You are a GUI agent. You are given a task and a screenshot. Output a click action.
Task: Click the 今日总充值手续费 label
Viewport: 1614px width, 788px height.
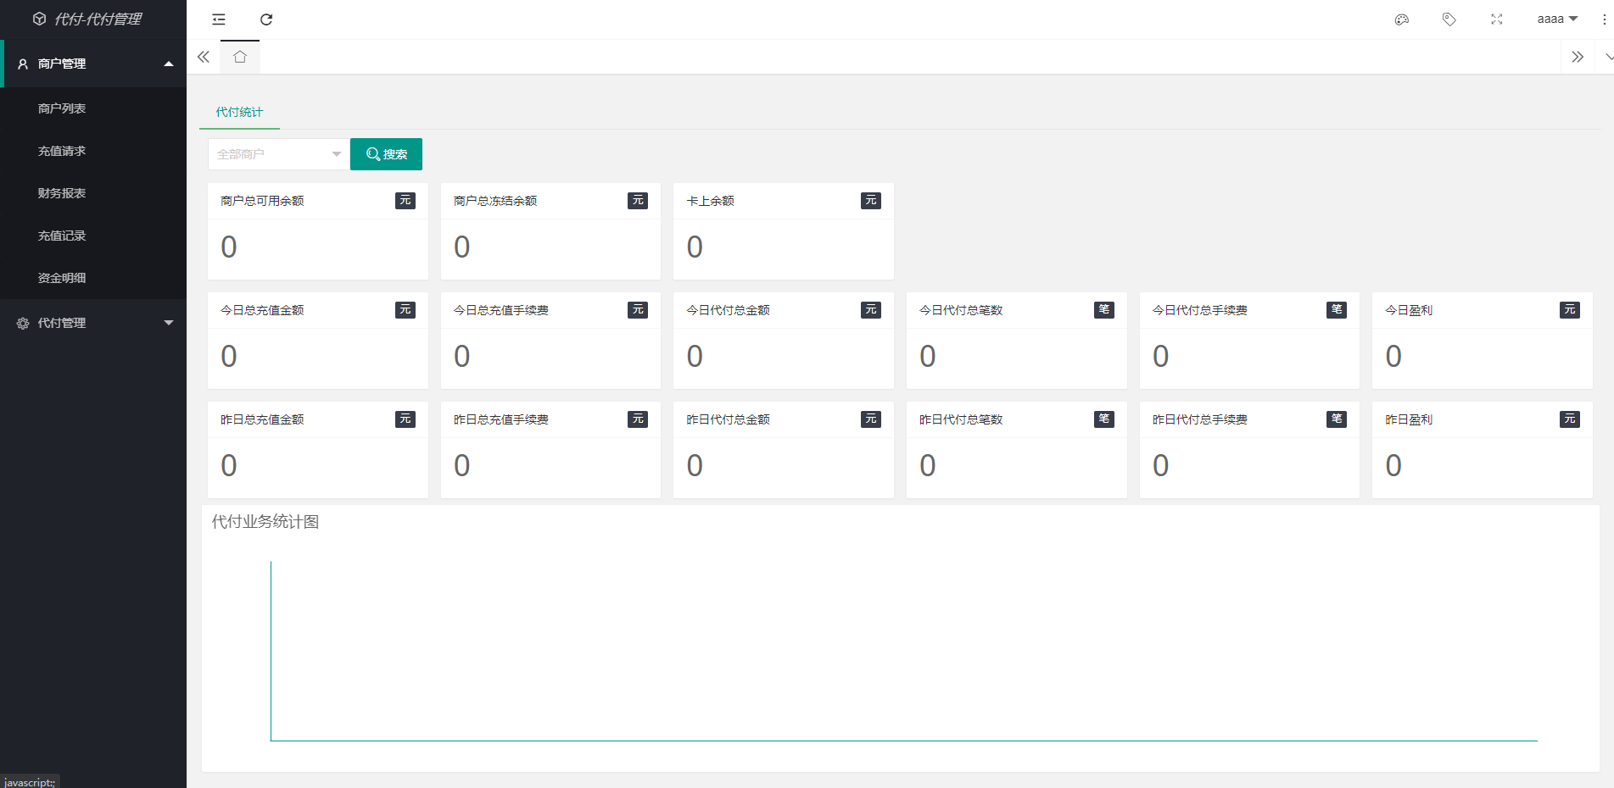[x=501, y=310]
